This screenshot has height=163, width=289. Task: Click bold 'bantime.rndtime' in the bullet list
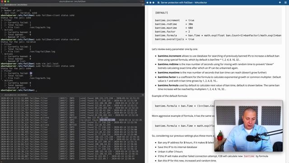coord(168,64)
